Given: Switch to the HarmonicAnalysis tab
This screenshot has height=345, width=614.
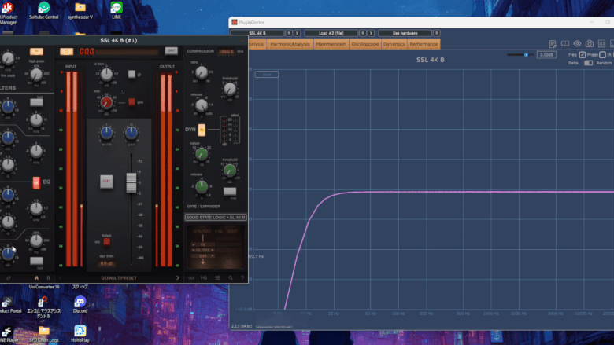Looking at the screenshot, I should 290,44.
